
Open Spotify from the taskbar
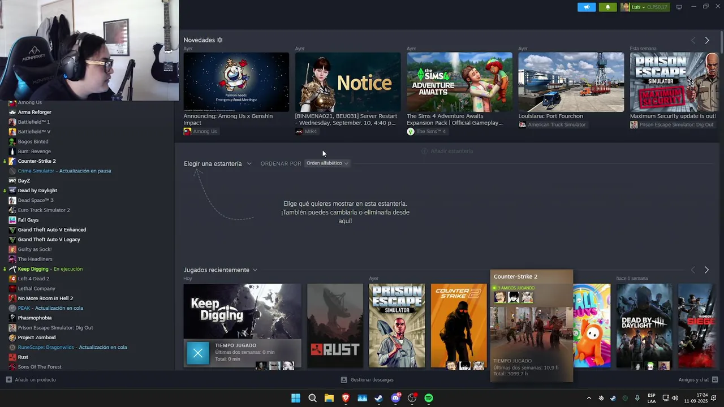429,398
